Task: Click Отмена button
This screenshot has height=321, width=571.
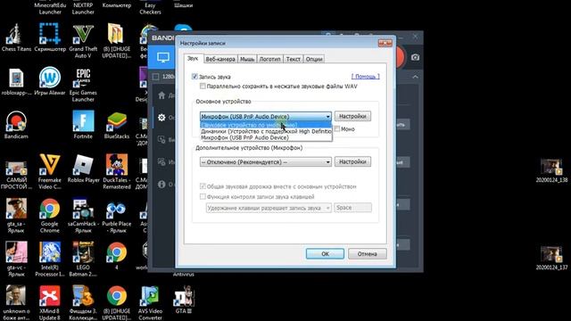Action: 367,253
